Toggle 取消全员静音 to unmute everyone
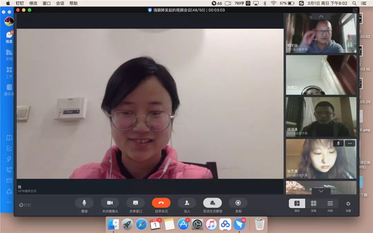 (x=212, y=203)
